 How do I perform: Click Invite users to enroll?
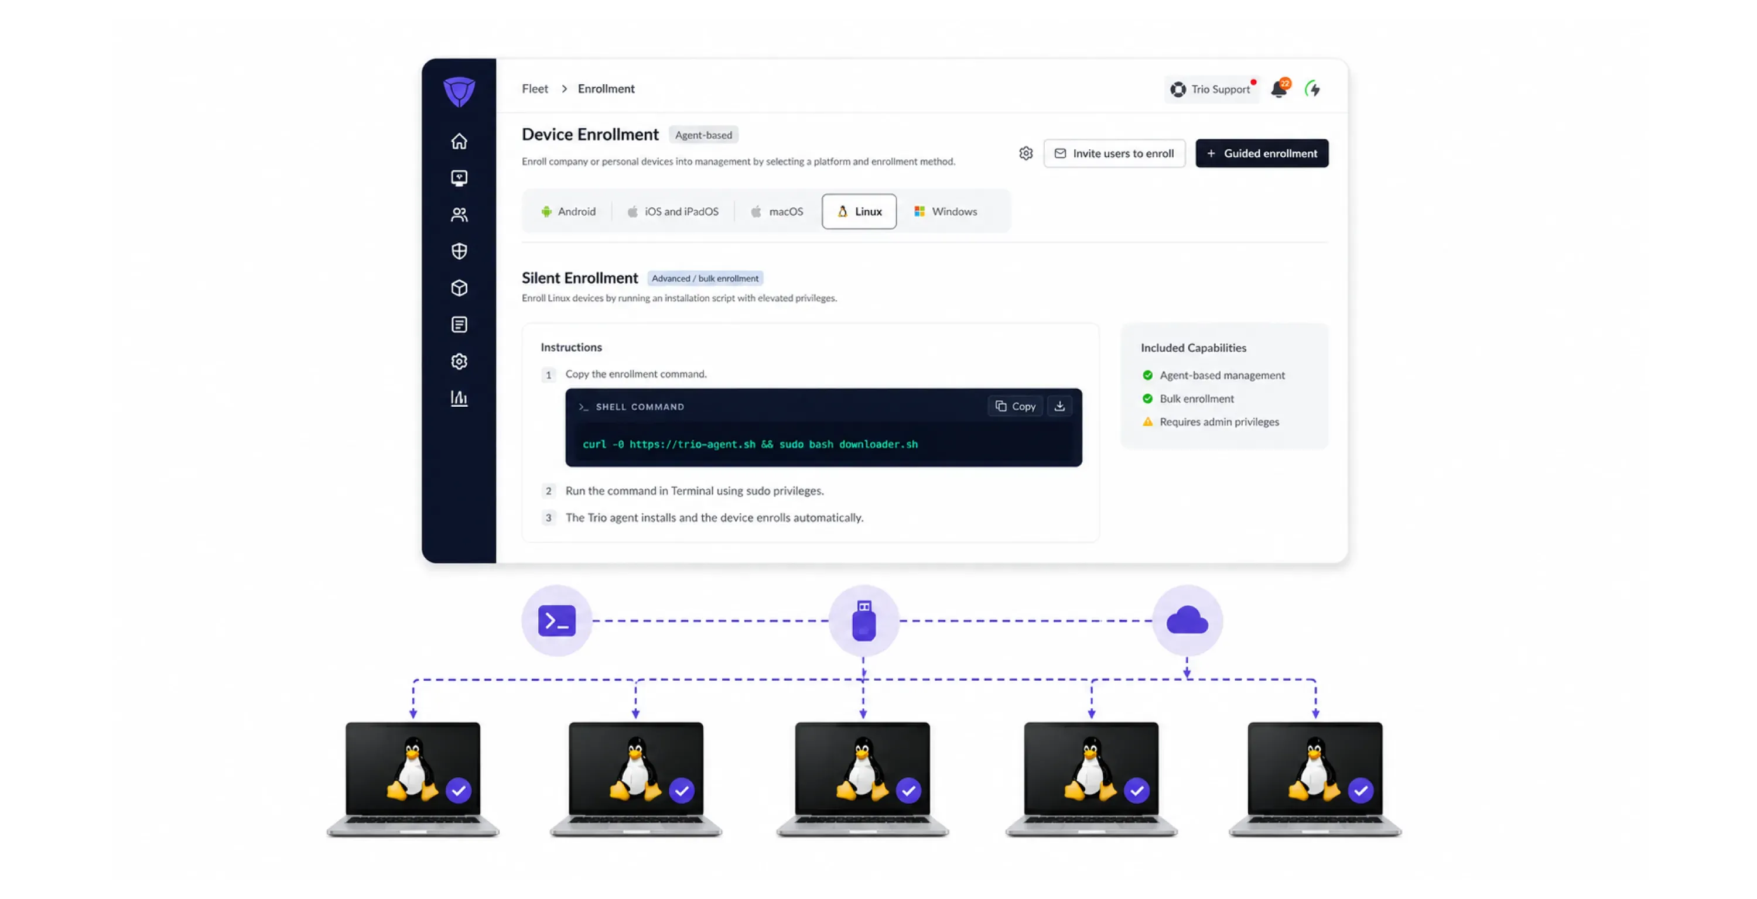(1115, 153)
